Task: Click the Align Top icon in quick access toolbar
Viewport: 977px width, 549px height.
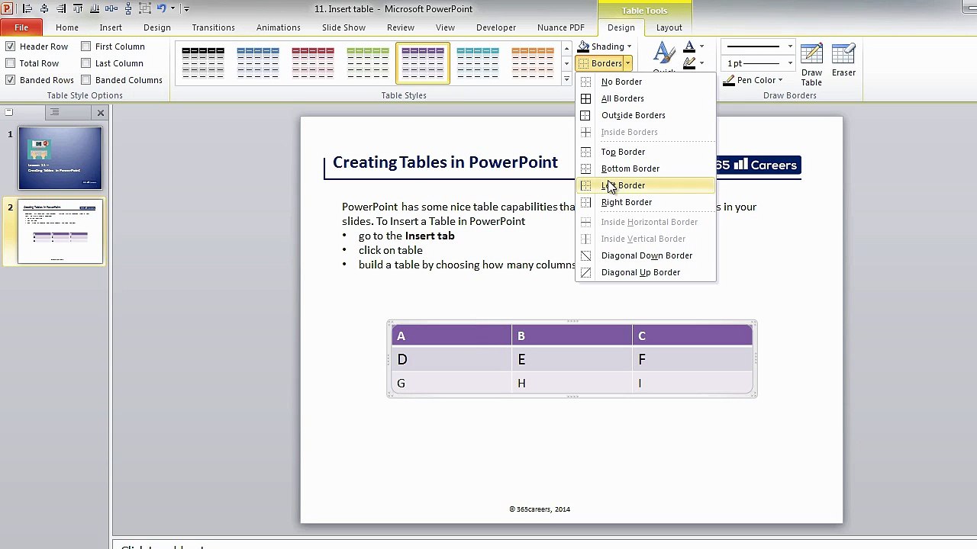Action: click(x=78, y=9)
